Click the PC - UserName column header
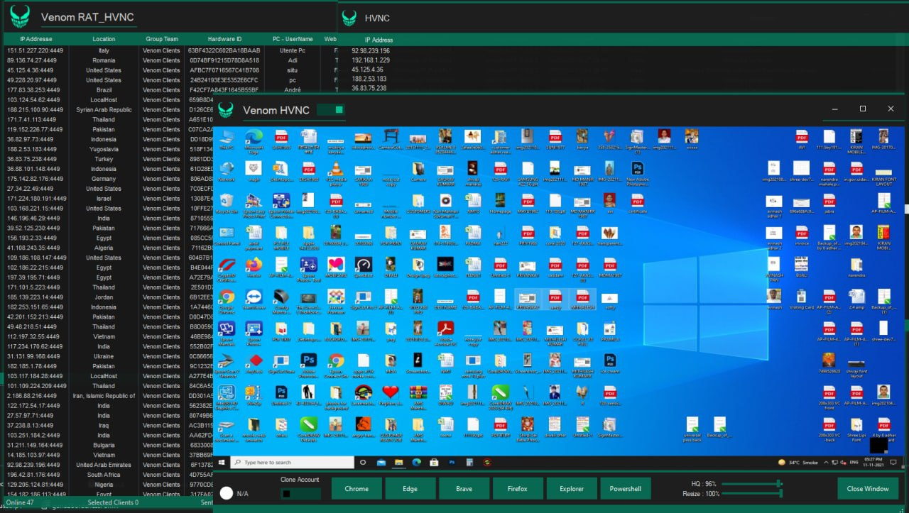Viewport: 909px width, 513px height. (293, 39)
